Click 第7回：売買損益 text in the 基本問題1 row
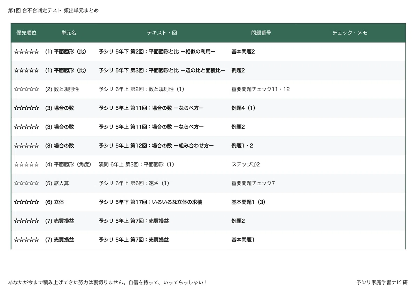 [149, 240]
